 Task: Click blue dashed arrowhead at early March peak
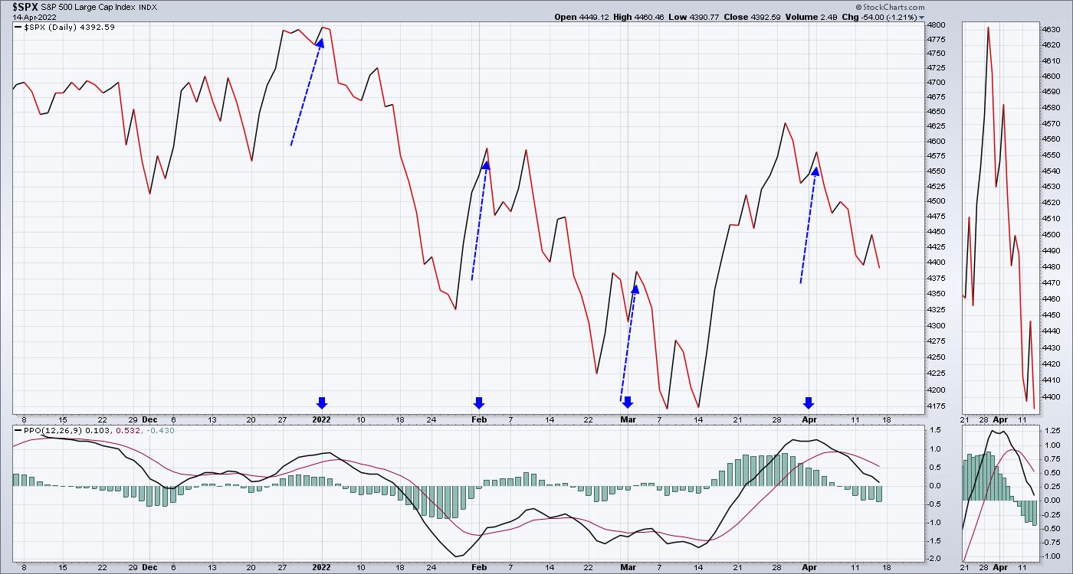(x=635, y=289)
